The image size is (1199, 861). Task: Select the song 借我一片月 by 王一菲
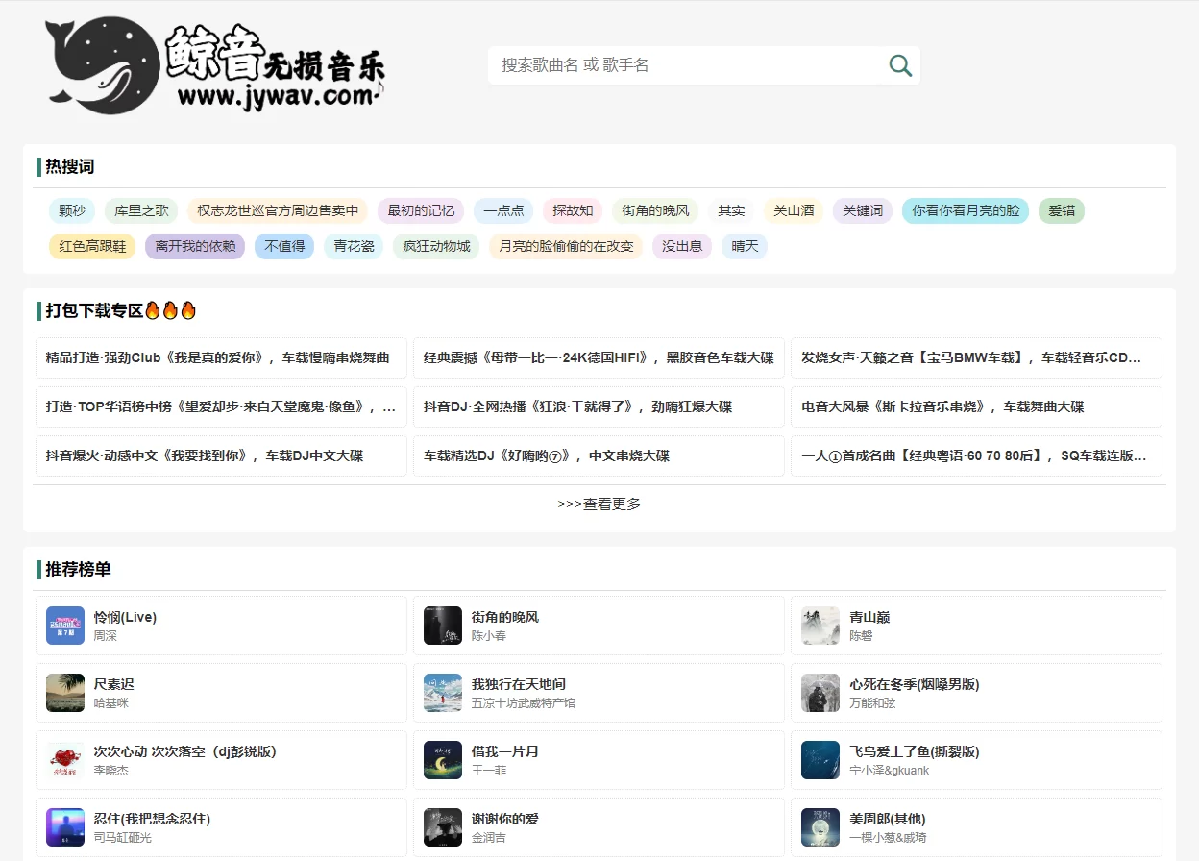click(598, 759)
